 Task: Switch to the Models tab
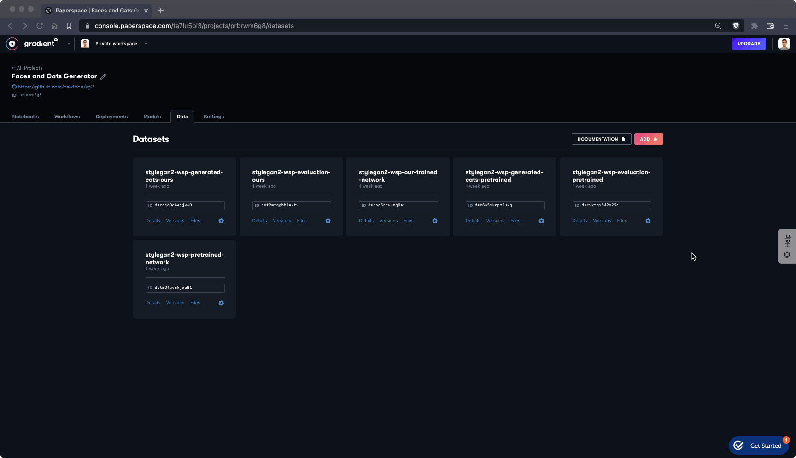pos(152,117)
